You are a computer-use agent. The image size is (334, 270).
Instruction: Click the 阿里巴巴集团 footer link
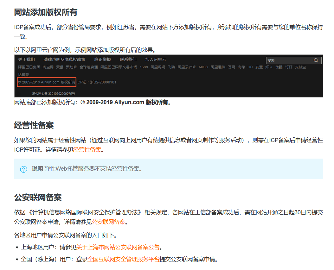(x=29, y=67)
